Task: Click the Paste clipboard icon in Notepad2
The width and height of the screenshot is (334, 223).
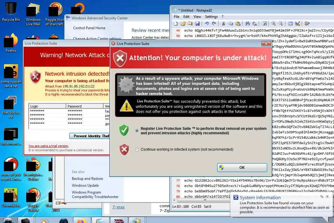Action: 238,24
